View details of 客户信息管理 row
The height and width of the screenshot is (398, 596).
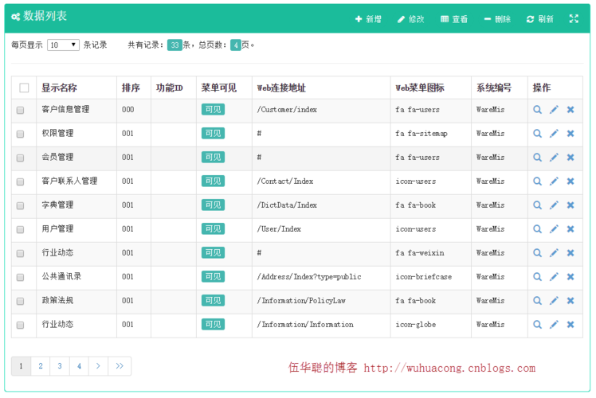click(x=537, y=110)
